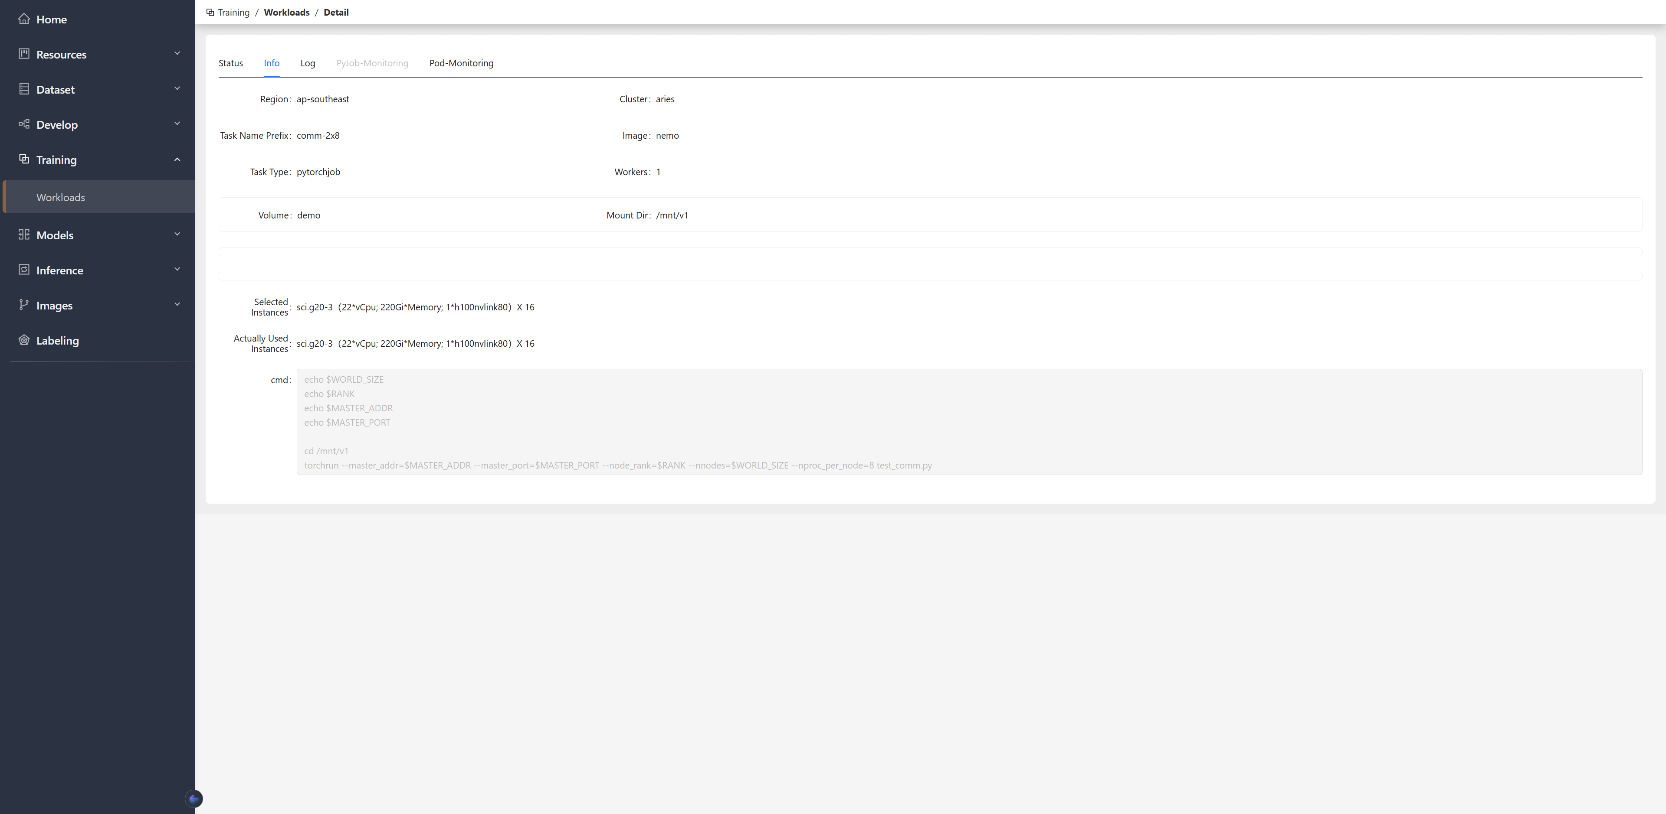Click Detail breadcrumb item
The width and height of the screenshot is (1666, 814).
(336, 12)
